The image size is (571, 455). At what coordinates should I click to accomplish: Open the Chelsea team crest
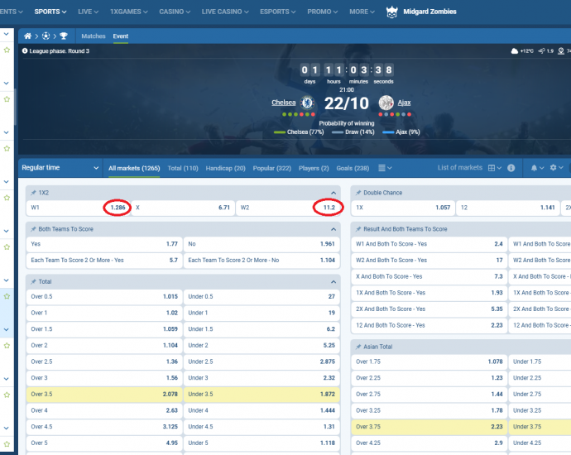307,103
